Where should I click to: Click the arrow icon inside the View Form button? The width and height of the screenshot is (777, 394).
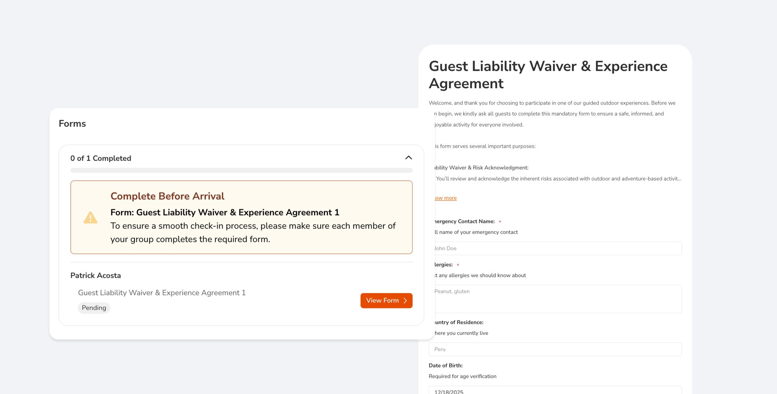point(406,300)
